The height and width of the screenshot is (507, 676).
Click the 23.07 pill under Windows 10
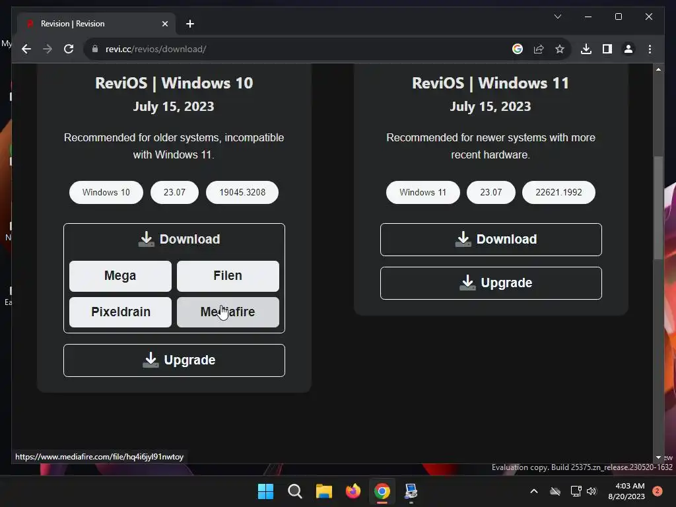(x=174, y=192)
